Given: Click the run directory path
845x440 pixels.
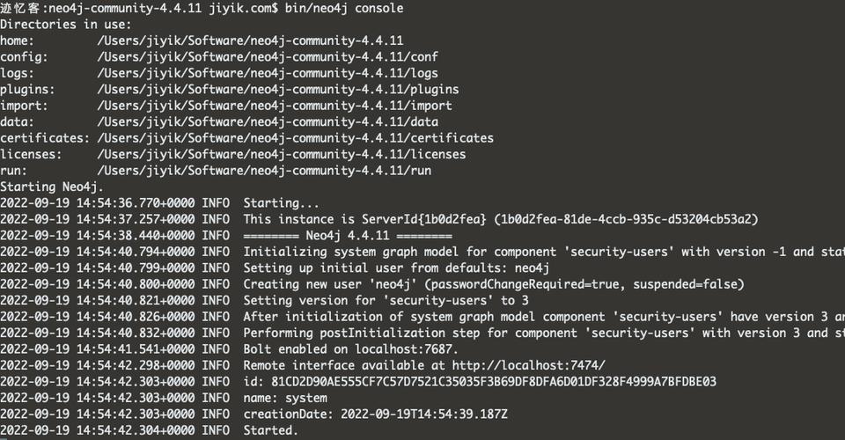Looking at the screenshot, I should 264,171.
